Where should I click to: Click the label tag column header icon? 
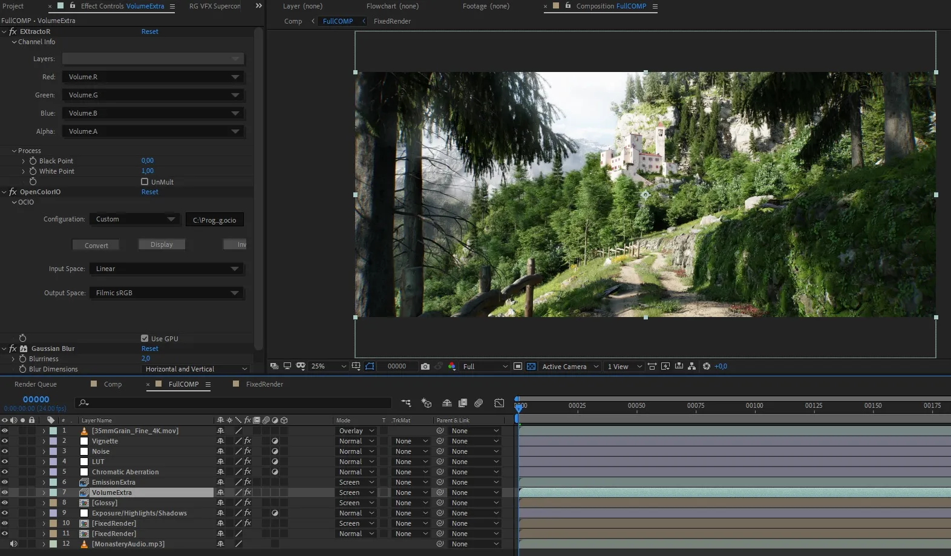click(51, 420)
